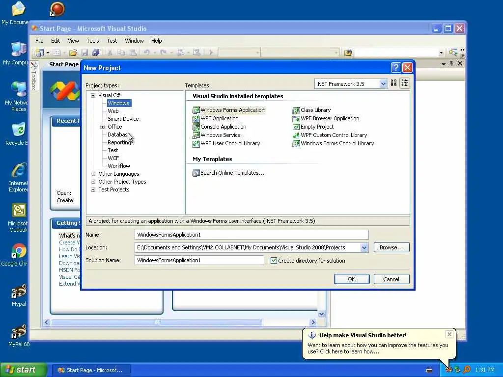
Task: Click in the Solution Name field
Action: (199, 260)
